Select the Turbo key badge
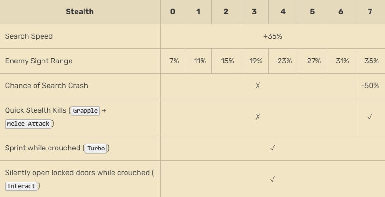 point(96,149)
